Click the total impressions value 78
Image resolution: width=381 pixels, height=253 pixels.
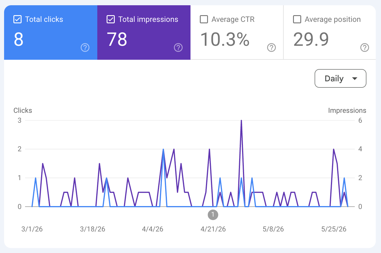(x=117, y=39)
